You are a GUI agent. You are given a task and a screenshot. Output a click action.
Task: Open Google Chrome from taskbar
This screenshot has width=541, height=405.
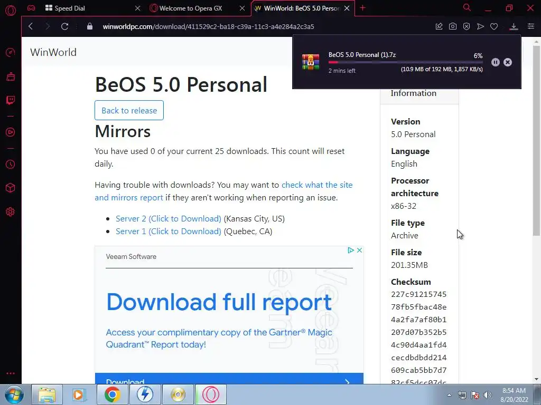click(x=113, y=394)
